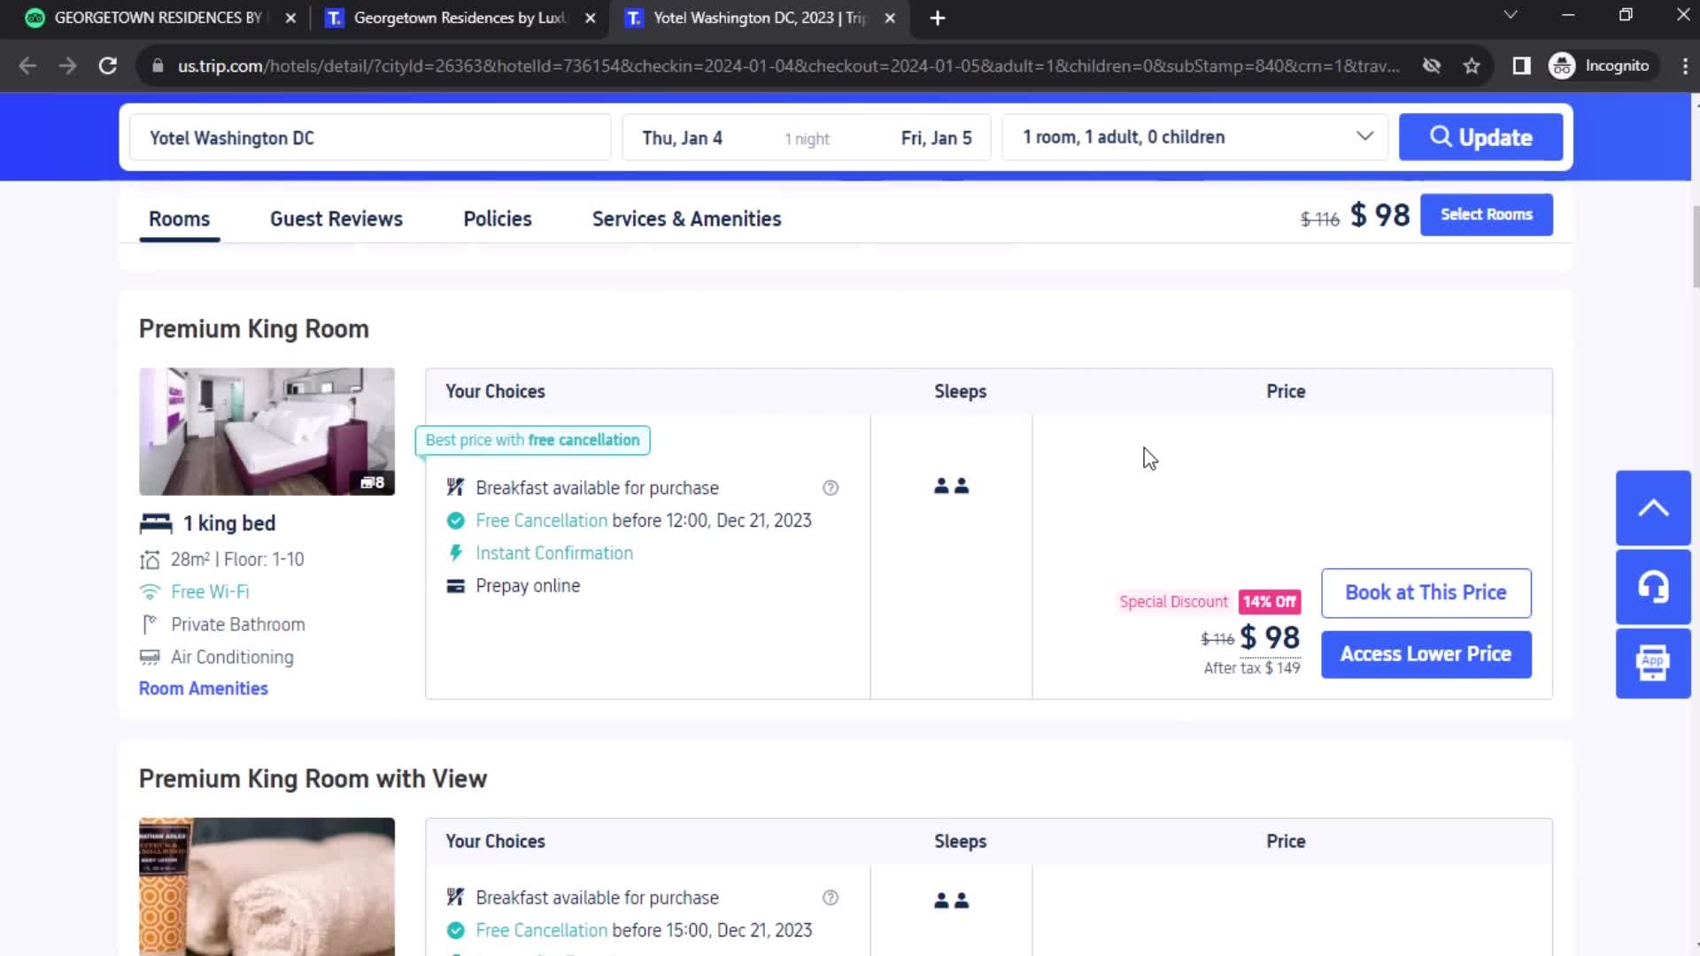This screenshot has height=956, width=1700.
Task: Open the Guest Reviews tab
Action: click(336, 219)
